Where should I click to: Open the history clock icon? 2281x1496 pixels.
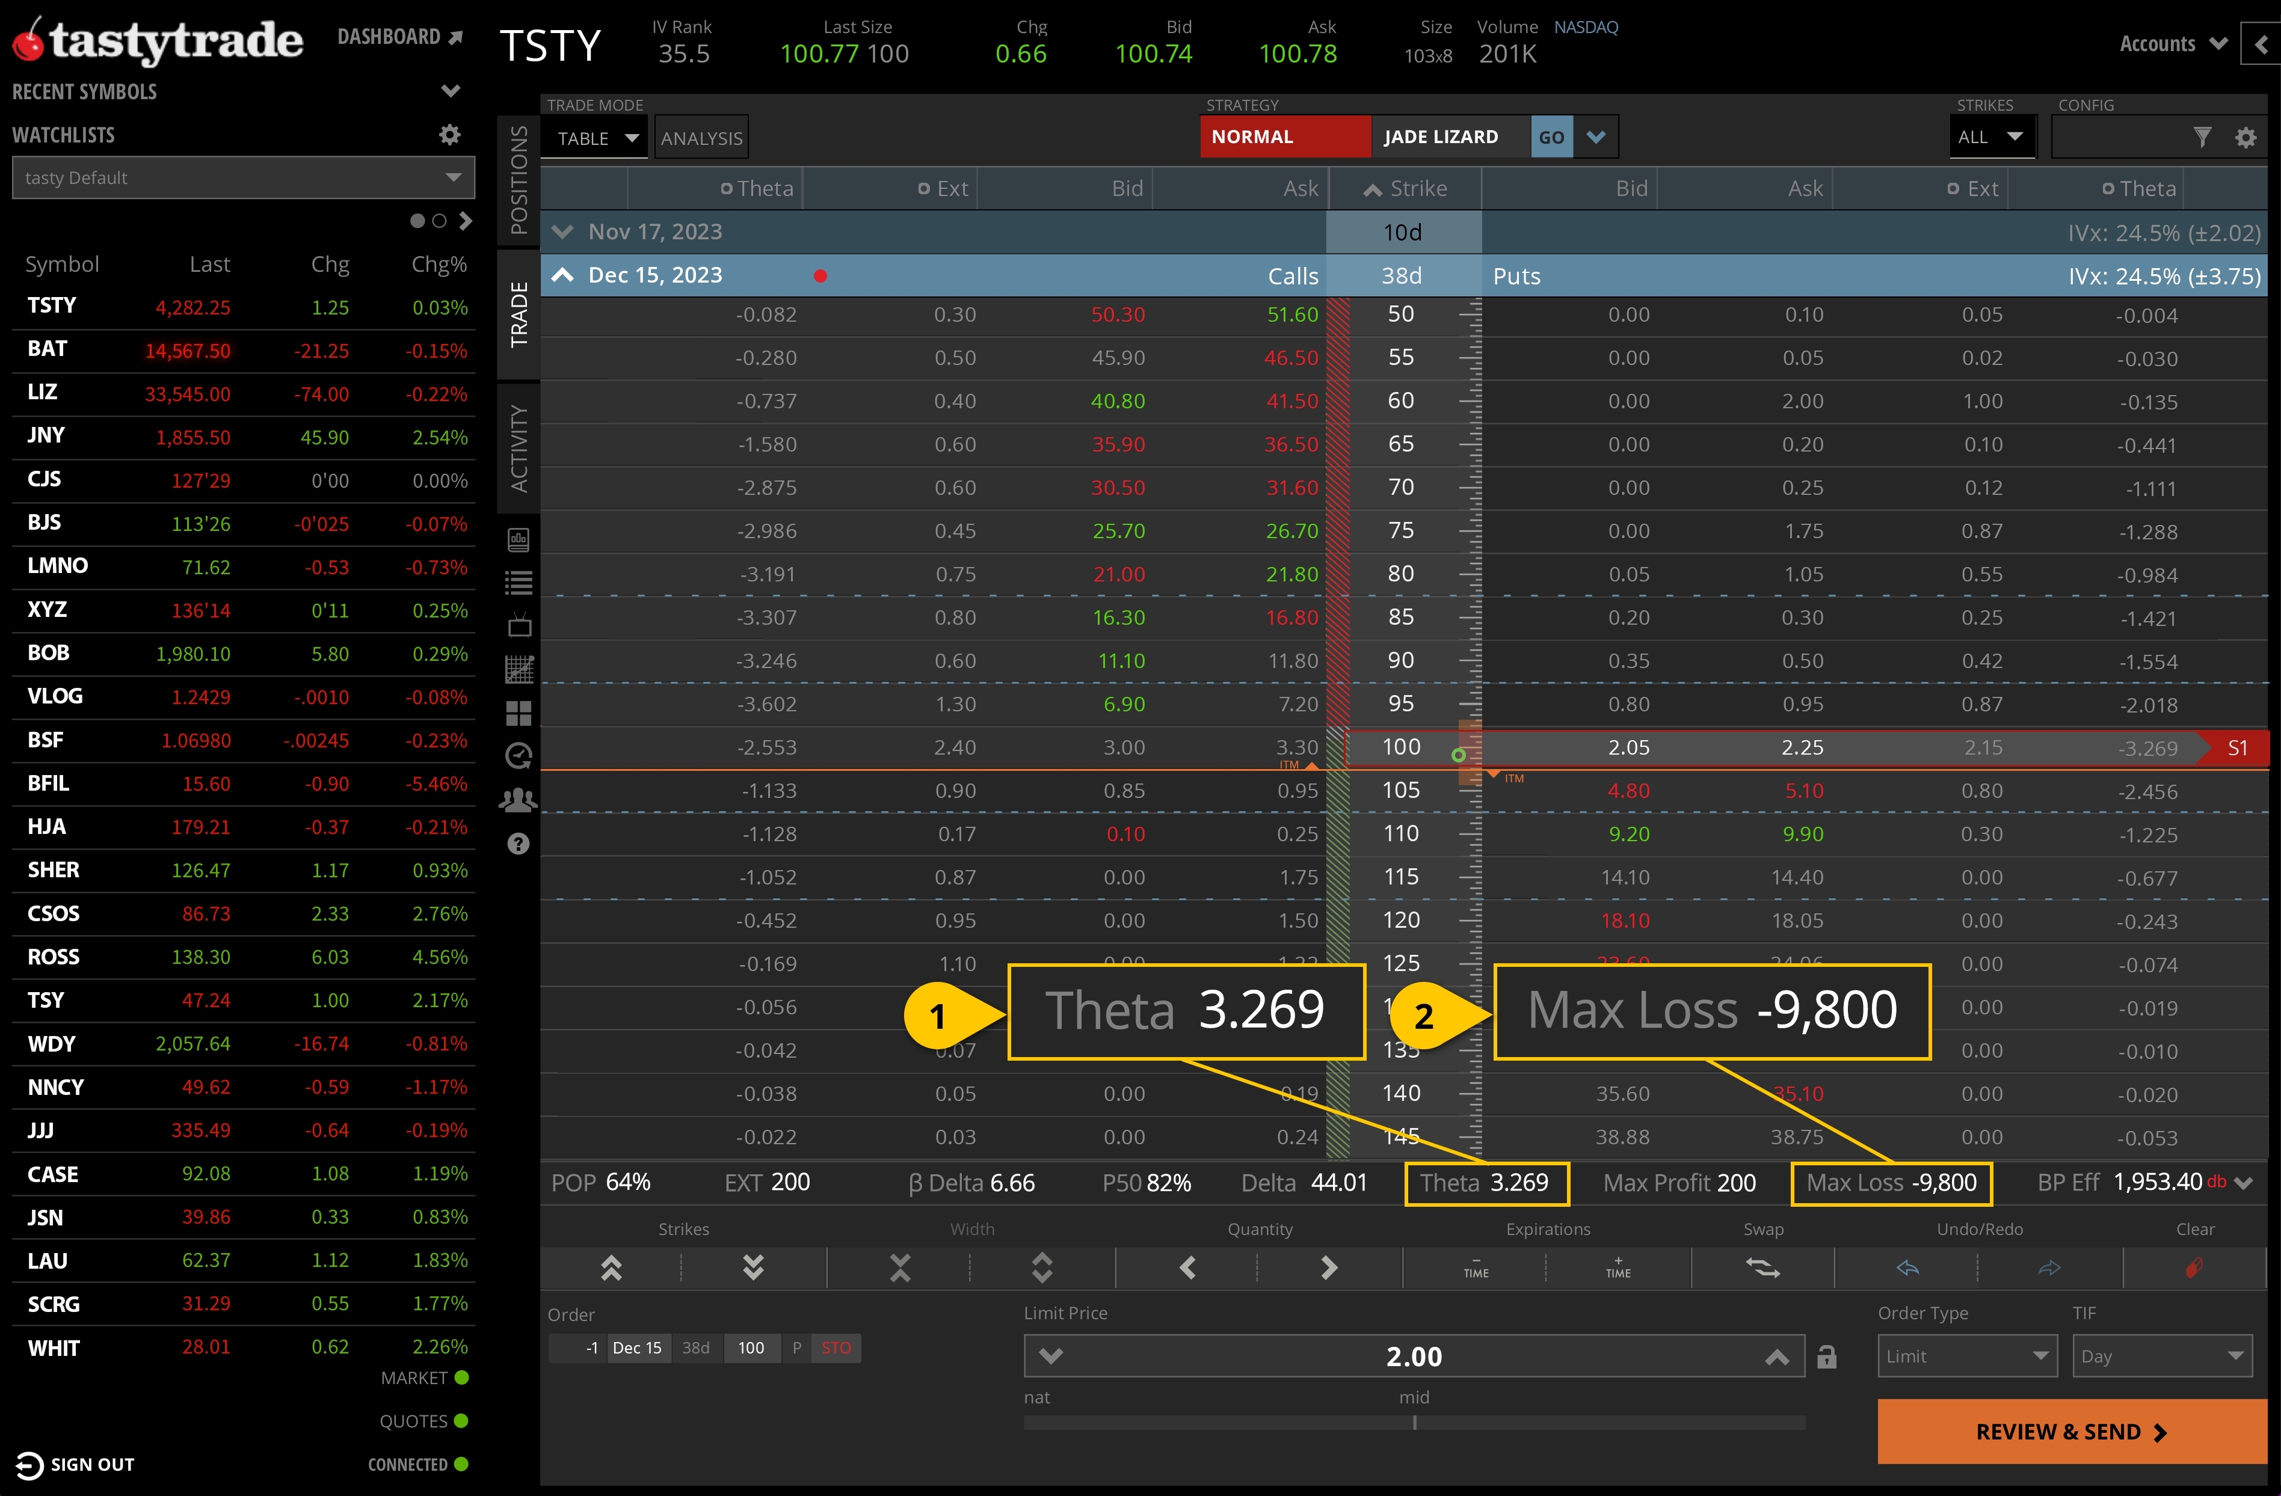tap(519, 756)
